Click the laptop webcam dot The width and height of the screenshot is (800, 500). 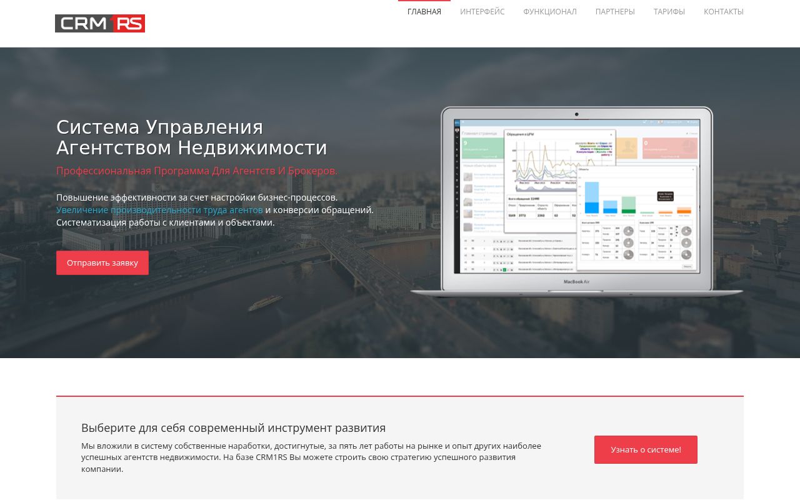pos(576,114)
